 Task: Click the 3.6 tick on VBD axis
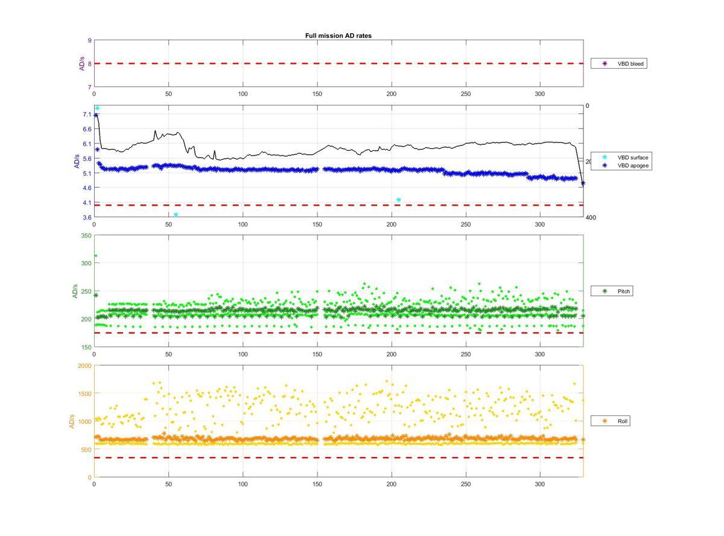pyautogui.click(x=87, y=217)
